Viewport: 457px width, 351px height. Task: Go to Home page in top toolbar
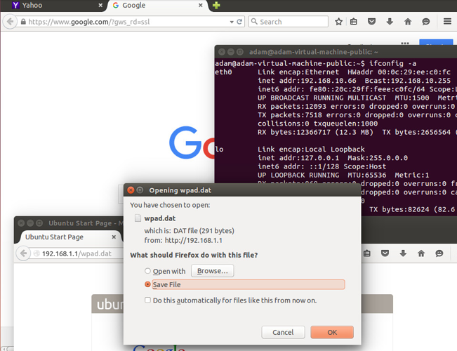point(408,22)
